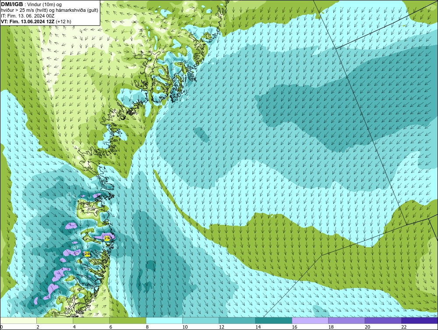Click the 14–16 m/s dark teal legend swatch
This screenshot has height=330, width=438.
pyautogui.click(x=274, y=320)
